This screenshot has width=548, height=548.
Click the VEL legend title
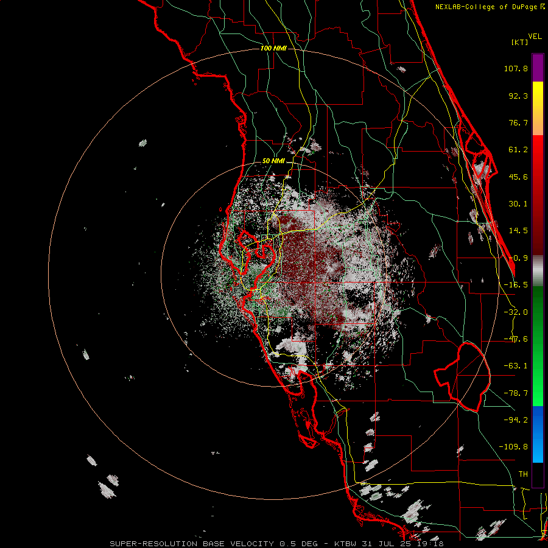click(535, 37)
